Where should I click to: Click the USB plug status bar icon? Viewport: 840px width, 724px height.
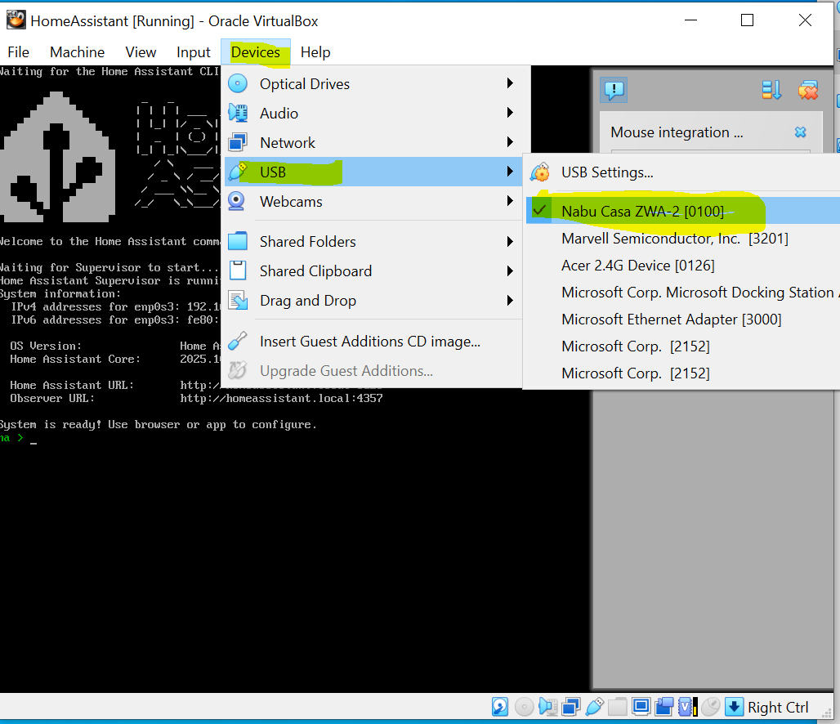pyautogui.click(x=594, y=707)
